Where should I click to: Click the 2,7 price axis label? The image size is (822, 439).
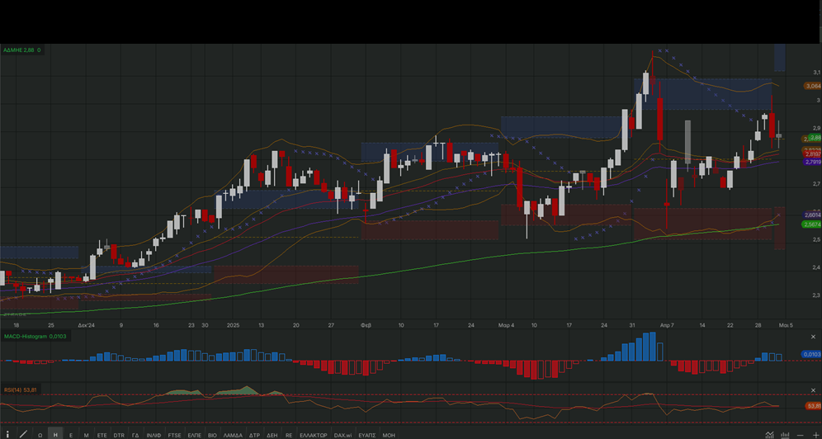[x=817, y=184]
